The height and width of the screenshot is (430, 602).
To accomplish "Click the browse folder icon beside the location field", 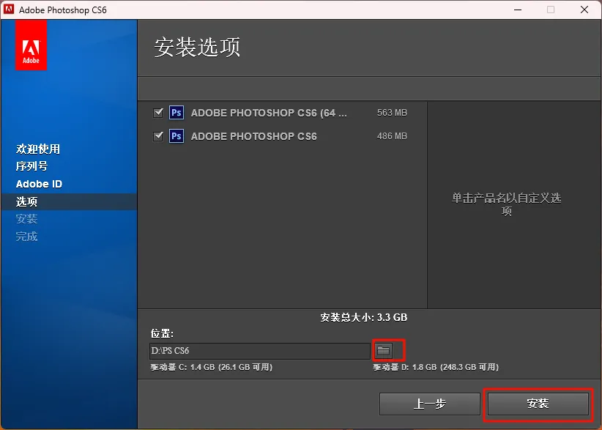I will (383, 350).
